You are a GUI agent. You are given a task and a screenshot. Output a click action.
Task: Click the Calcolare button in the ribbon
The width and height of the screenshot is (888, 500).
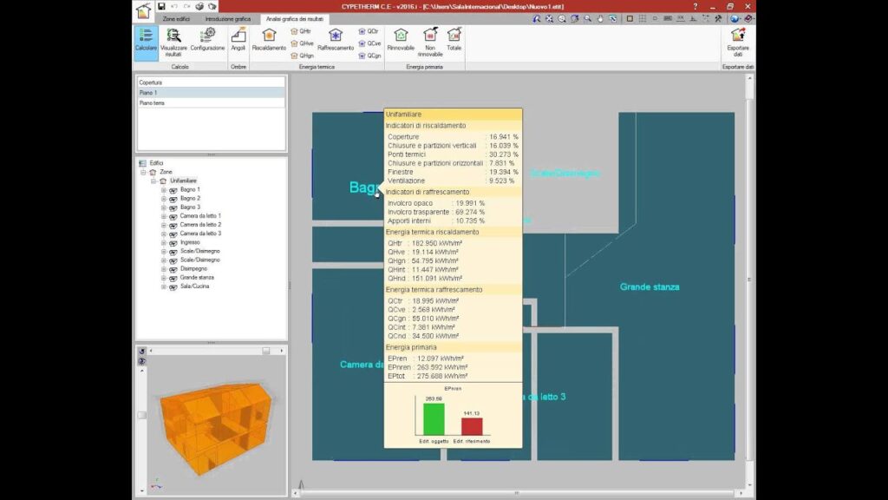[x=145, y=41]
